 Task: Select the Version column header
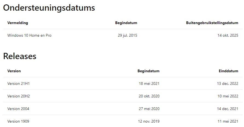[x=14, y=71]
